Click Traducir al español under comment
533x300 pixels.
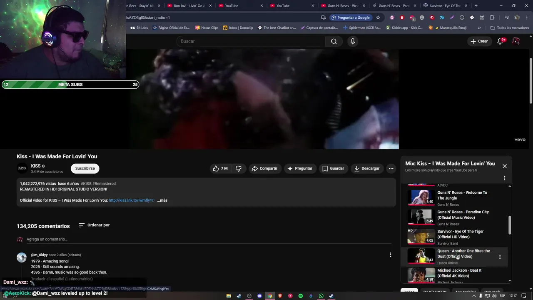(62, 279)
